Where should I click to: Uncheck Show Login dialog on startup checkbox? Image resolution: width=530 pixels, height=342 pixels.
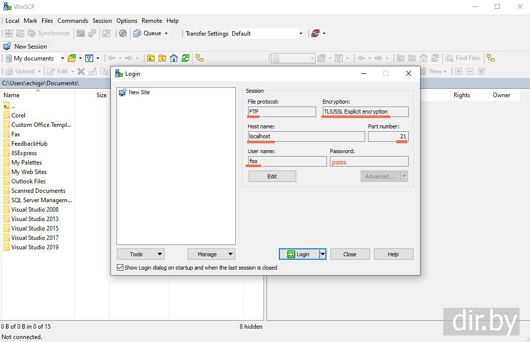click(120, 268)
